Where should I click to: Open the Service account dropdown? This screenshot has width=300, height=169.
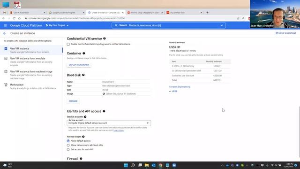(x=109, y=123)
